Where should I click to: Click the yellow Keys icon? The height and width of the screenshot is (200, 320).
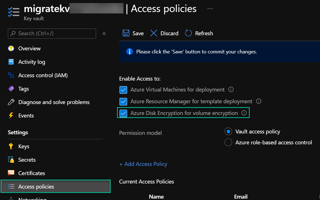pos(11,146)
